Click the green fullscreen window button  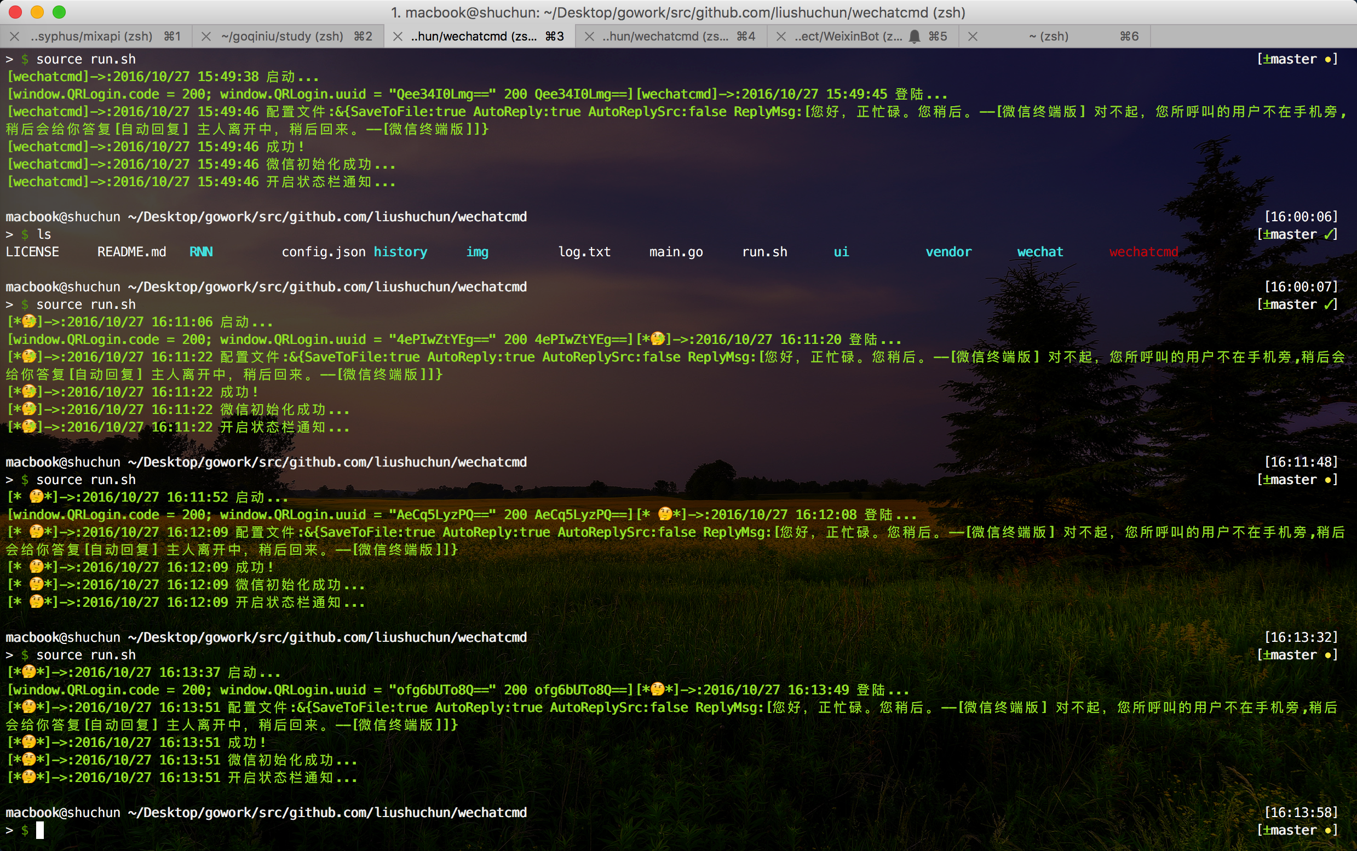pos(59,12)
